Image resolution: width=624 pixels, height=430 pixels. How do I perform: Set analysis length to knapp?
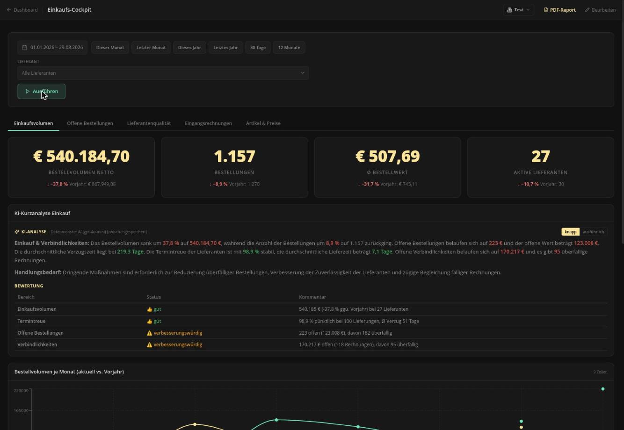click(x=571, y=232)
